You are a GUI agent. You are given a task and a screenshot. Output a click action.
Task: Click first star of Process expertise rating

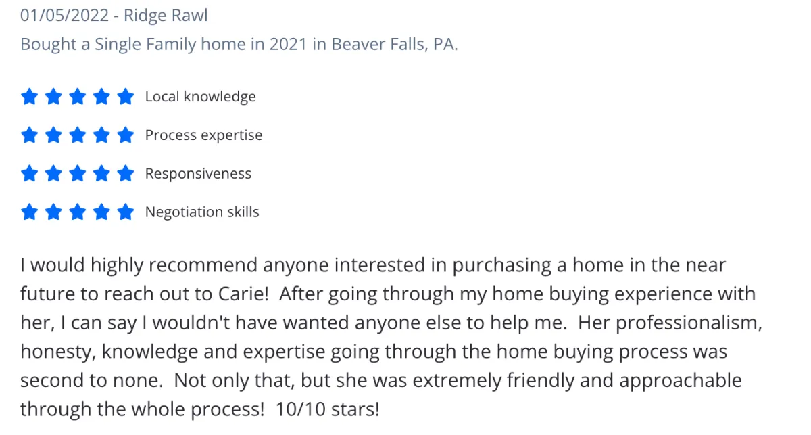[29, 135]
